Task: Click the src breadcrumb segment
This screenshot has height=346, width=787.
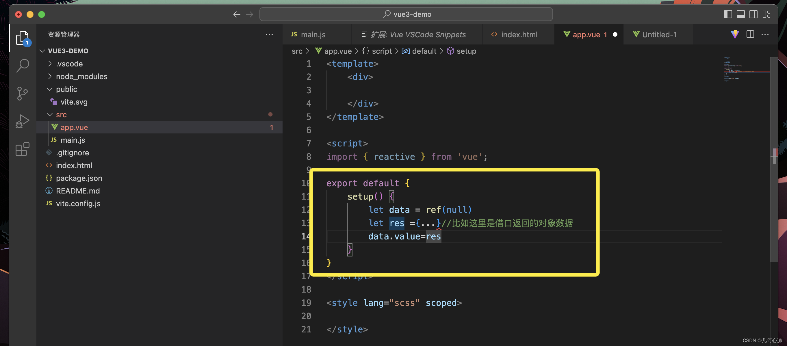Action: (297, 51)
